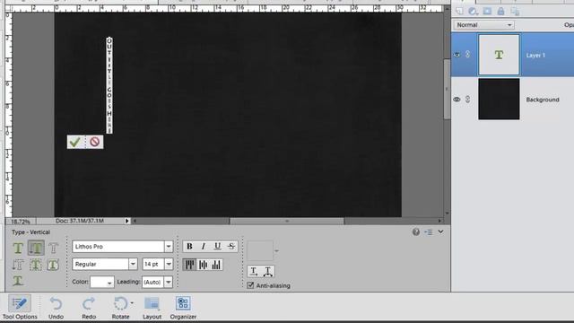Select Layer 1 text thumbnail

click(x=499, y=55)
